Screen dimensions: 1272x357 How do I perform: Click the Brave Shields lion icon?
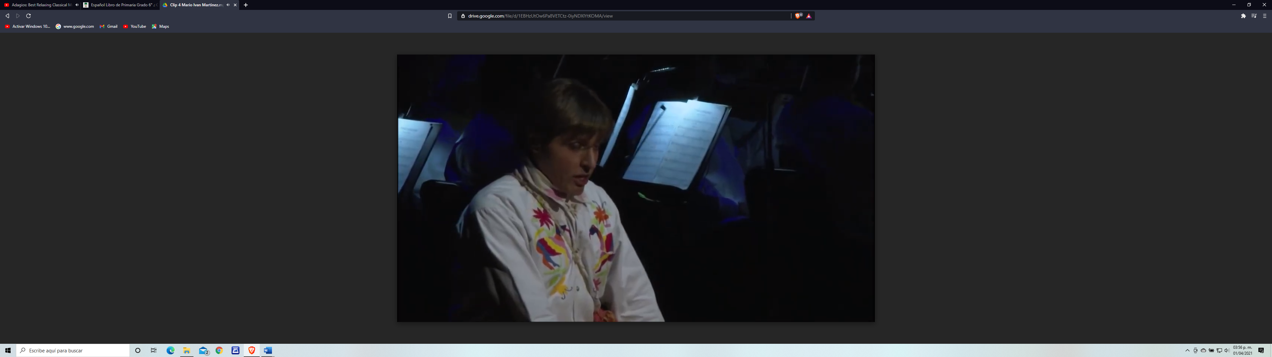(798, 16)
